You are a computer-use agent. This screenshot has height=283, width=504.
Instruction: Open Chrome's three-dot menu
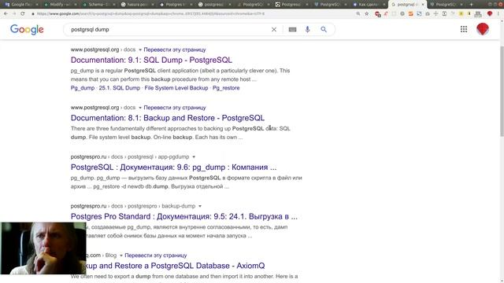tap(498, 14)
